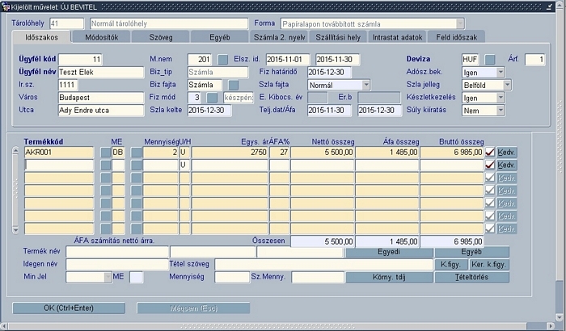
Task: Click the Körny. tdíj button
Action: click(389, 277)
